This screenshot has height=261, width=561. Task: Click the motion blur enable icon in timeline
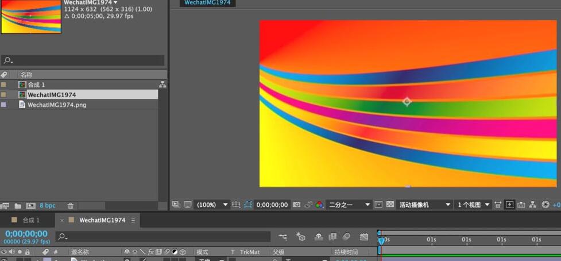tap(346, 237)
